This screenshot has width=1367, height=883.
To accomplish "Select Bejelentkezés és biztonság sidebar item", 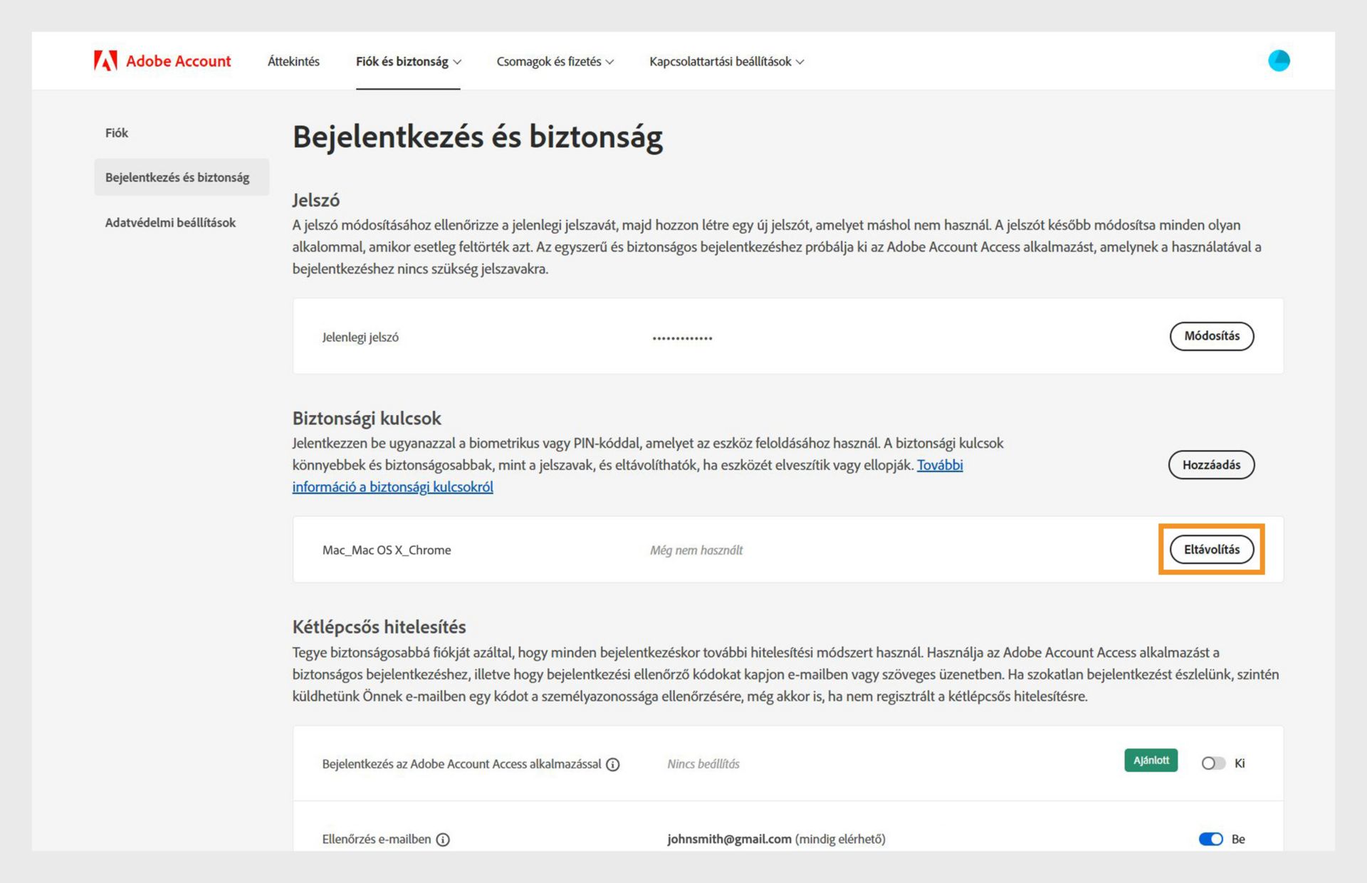I will 177,177.
